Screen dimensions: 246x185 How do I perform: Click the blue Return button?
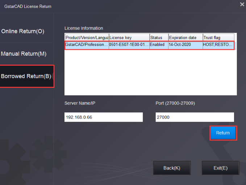tap(223, 133)
